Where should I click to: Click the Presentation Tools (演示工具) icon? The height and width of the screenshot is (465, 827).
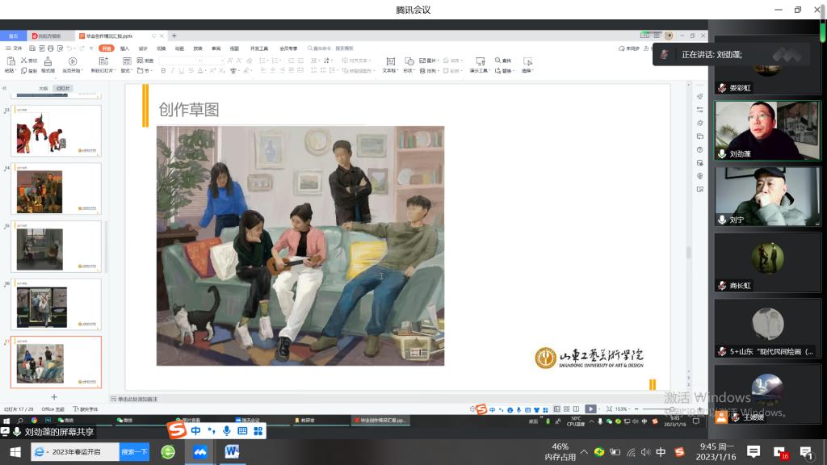point(480,61)
